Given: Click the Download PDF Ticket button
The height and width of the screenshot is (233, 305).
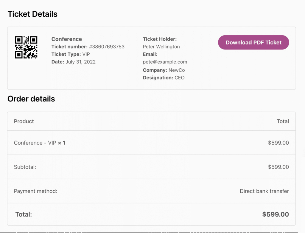Looking at the screenshot, I should pyautogui.click(x=253, y=42).
